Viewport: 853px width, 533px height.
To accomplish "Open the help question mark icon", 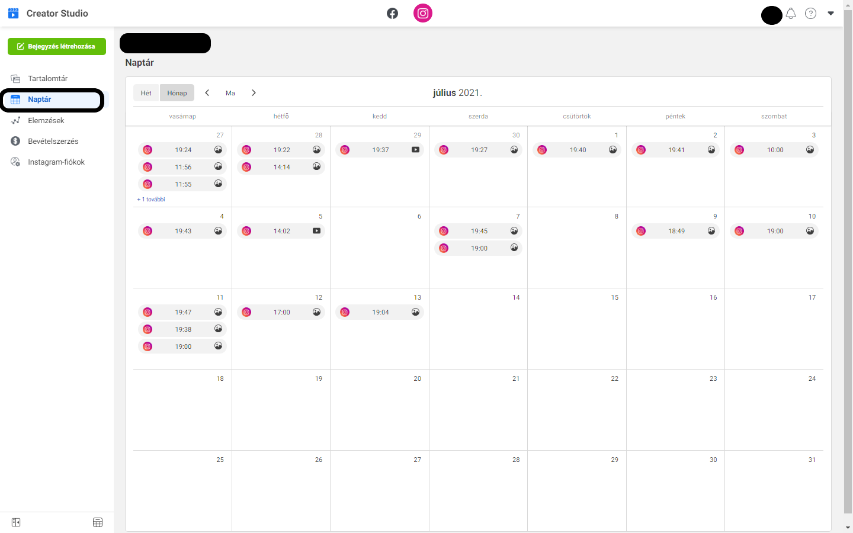I will pos(810,14).
